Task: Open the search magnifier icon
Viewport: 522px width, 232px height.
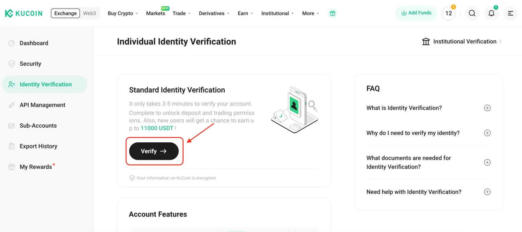Action: [472, 13]
